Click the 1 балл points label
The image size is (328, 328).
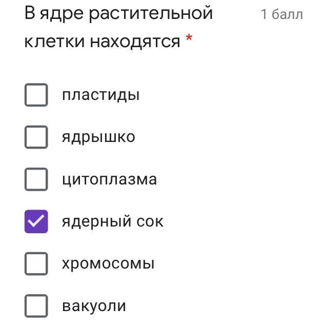click(x=281, y=14)
